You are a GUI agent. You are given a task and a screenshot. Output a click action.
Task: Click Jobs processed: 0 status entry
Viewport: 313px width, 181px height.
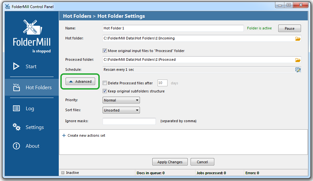pyautogui.click(x=211, y=173)
